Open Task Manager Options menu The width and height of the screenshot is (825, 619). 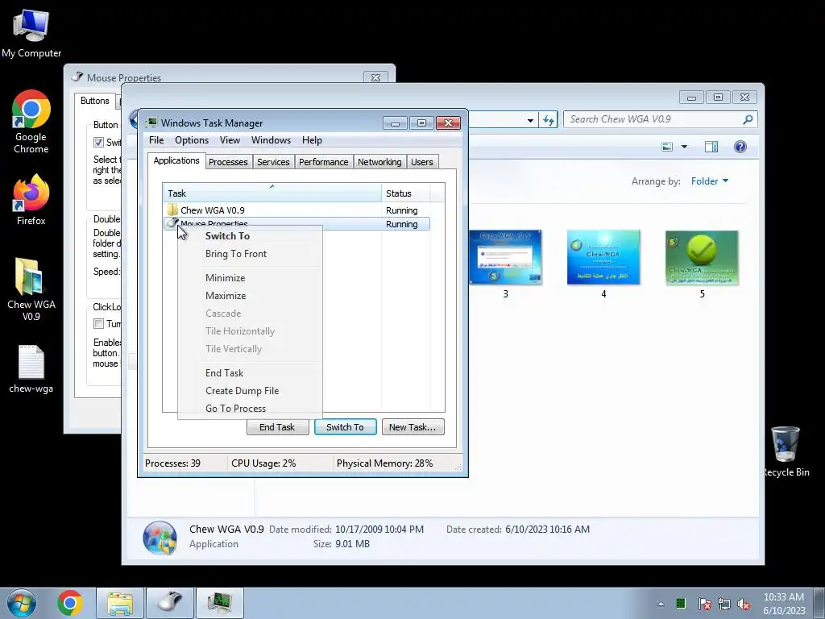pyautogui.click(x=192, y=140)
